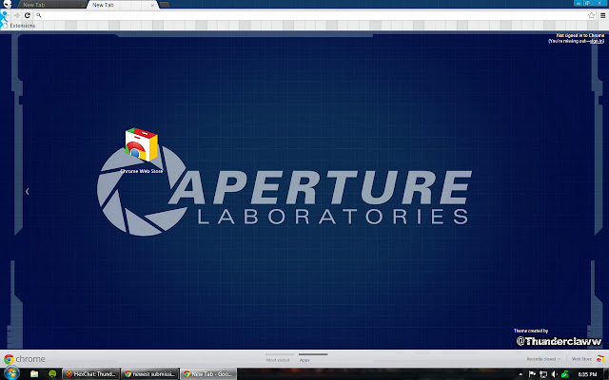Image resolution: width=609 pixels, height=380 pixels.
Task: Click the taskbar clock 6:35 PM
Action: click(587, 374)
